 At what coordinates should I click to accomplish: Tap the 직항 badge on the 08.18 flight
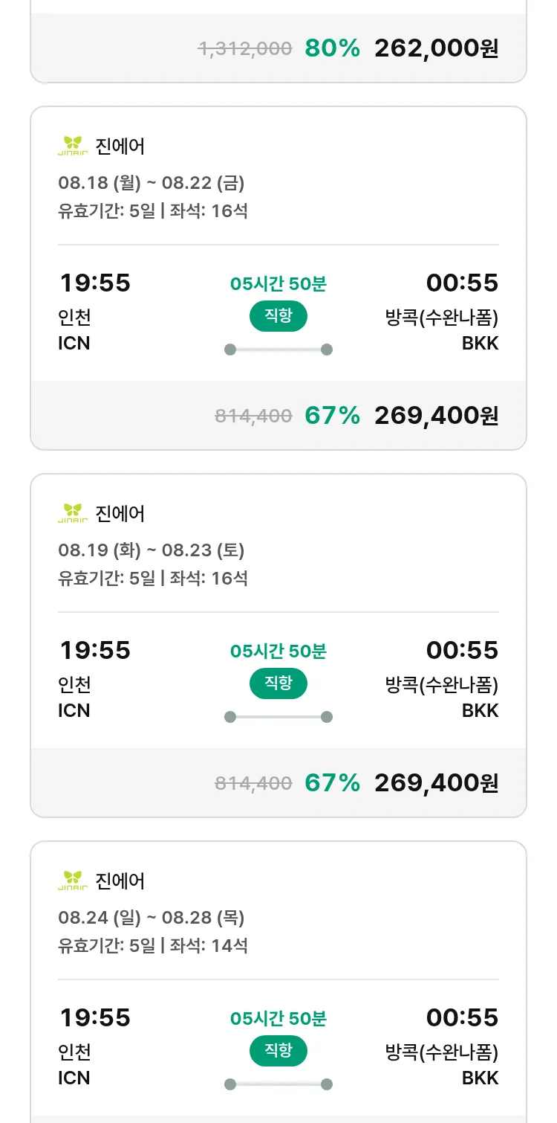[x=278, y=316]
